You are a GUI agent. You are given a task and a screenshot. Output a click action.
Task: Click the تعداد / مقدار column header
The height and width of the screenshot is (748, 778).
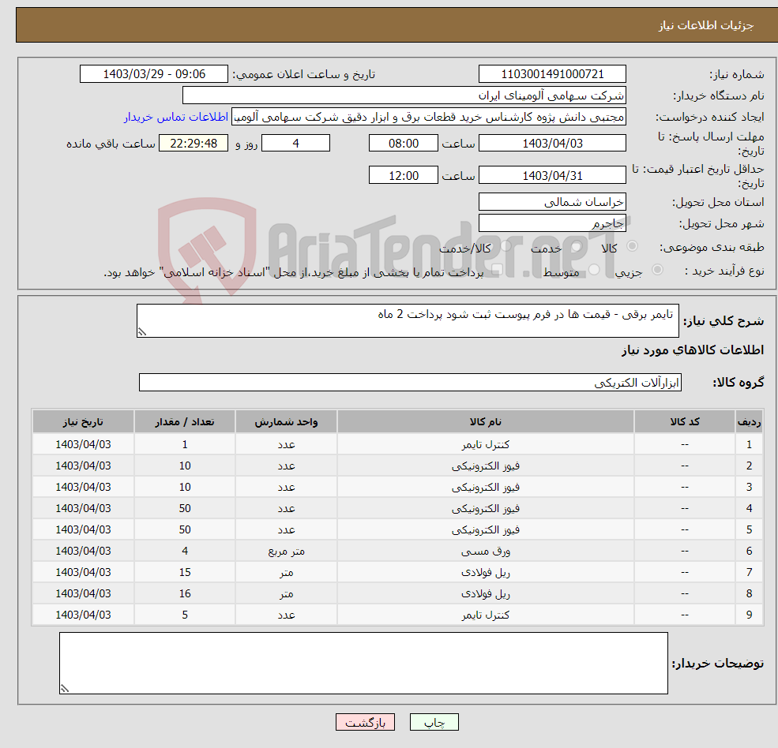pyautogui.click(x=185, y=422)
